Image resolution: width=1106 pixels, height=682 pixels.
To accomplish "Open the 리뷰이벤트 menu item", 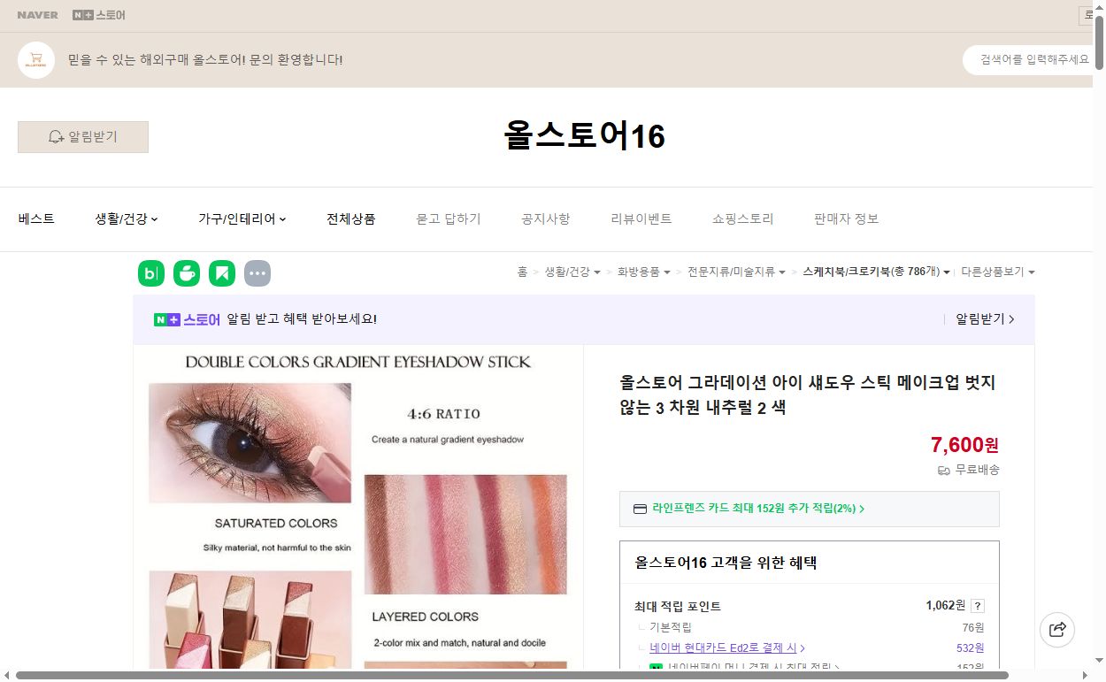I will (641, 218).
